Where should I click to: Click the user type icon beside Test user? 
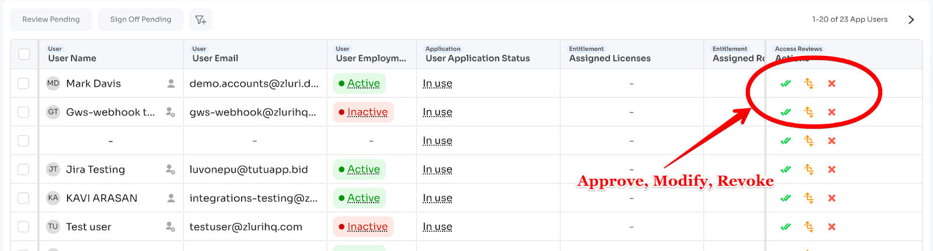(170, 227)
